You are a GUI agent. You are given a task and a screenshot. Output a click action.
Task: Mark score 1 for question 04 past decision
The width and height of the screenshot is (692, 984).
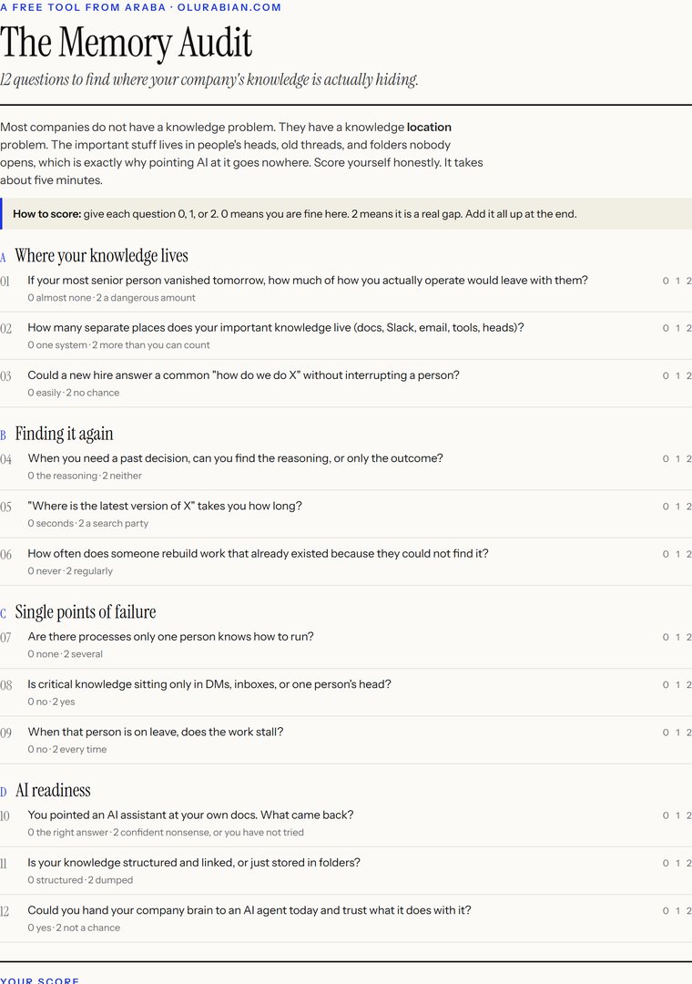click(677, 458)
